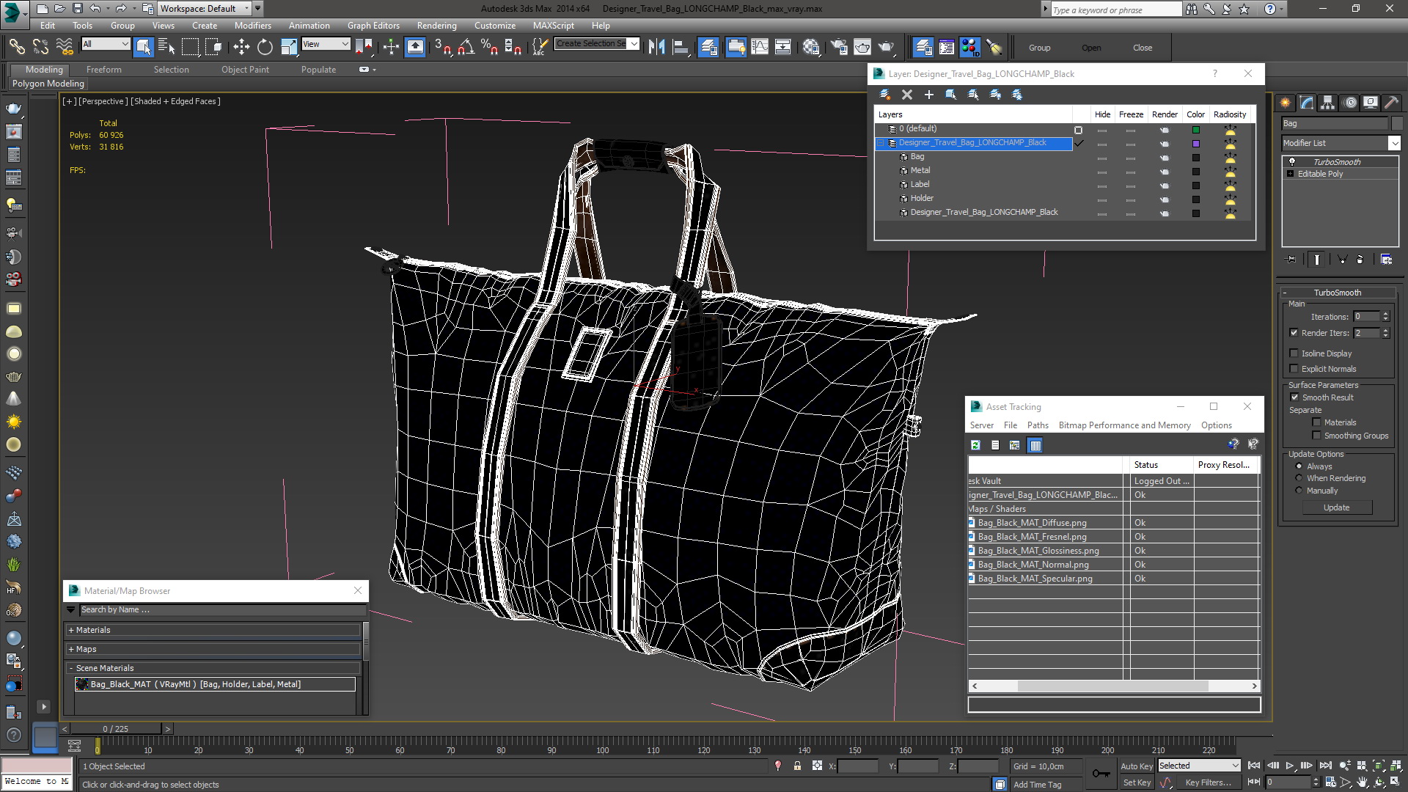The width and height of the screenshot is (1408, 792).
Task: Click Refresh icon in Asset Tracking
Action: (x=975, y=445)
